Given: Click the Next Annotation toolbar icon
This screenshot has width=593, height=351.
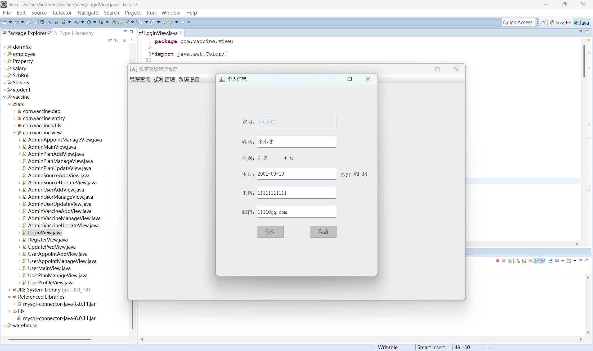Looking at the screenshot, I should (x=140, y=22).
